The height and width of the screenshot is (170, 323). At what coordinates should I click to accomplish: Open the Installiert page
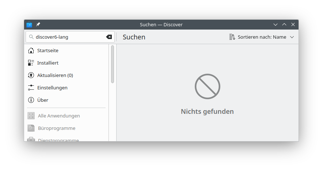(48, 63)
